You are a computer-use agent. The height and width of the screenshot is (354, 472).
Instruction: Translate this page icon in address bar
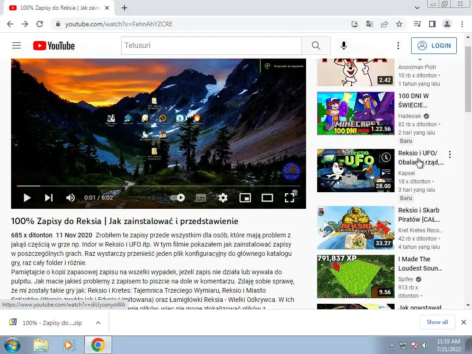(x=370, y=24)
